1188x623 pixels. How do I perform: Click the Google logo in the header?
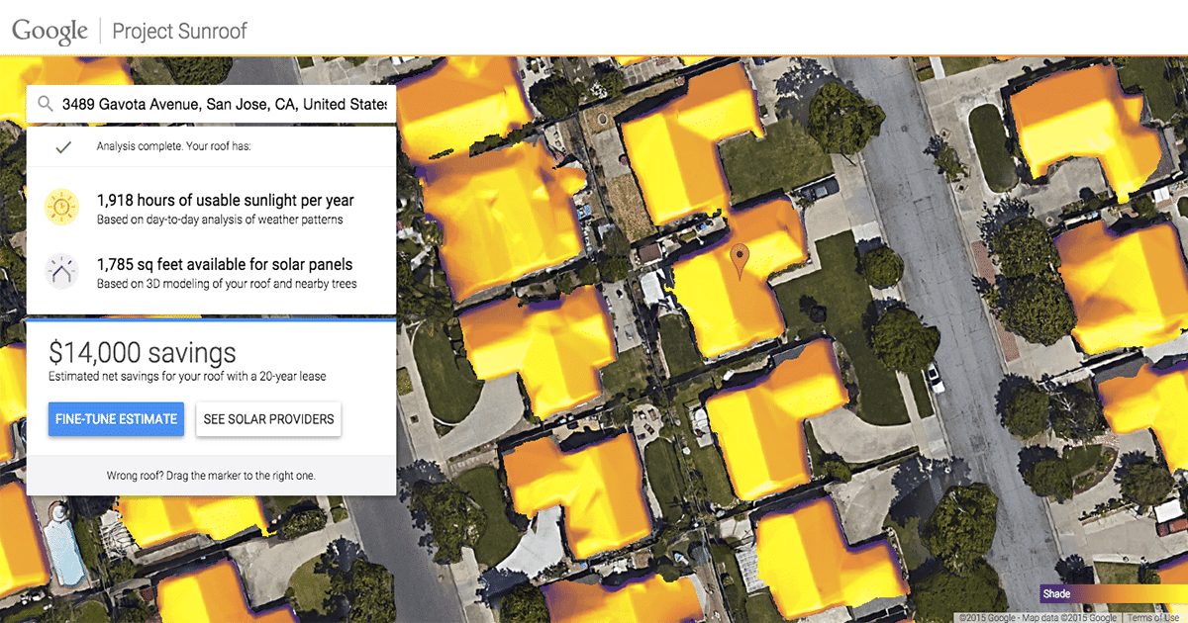pos(48,29)
